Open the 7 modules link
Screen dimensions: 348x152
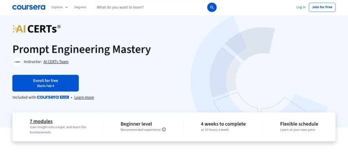pyautogui.click(x=41, y=121)
